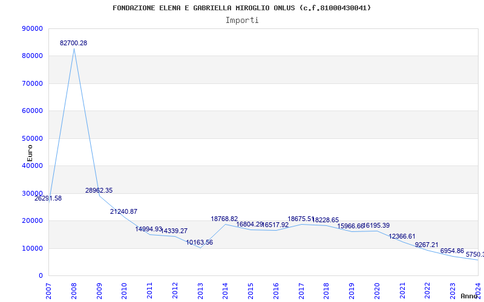The image size is (484, 302).
Task: Click x-axis year 2007
Action: (x=48, y=291)
